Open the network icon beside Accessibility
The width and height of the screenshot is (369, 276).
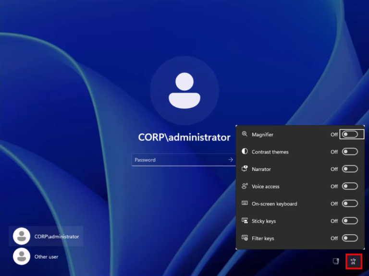pyautogui.click(x=336, y=261)
